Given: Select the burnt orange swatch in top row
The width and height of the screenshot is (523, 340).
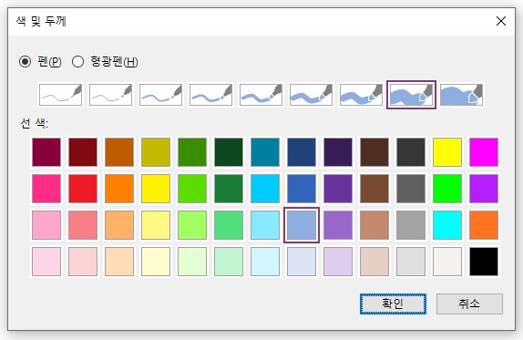Looking at the screenshot, I should (119, 152).
